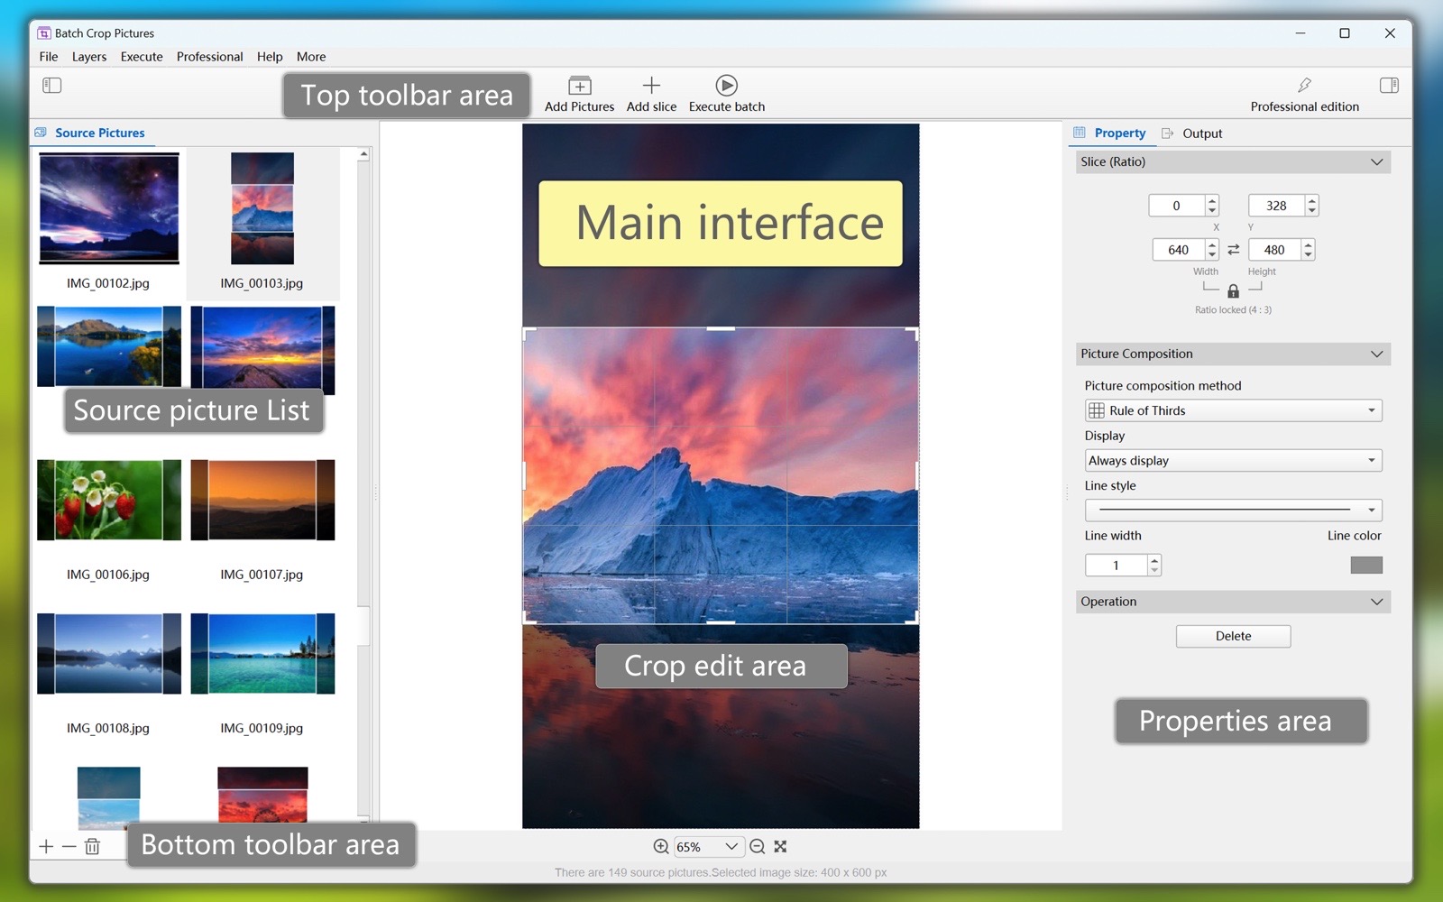Toggle the left sidebar panel icon
The height and width of the screenshot is (902, 1443).
(52, 86)
